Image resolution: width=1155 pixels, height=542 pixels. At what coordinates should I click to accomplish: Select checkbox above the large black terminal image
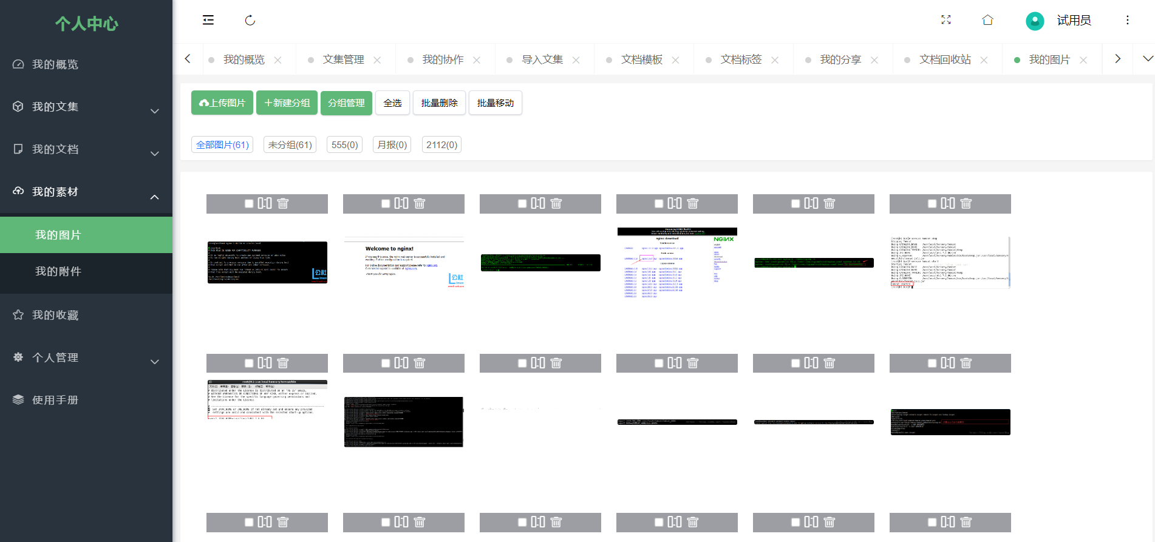click(386, 364)
